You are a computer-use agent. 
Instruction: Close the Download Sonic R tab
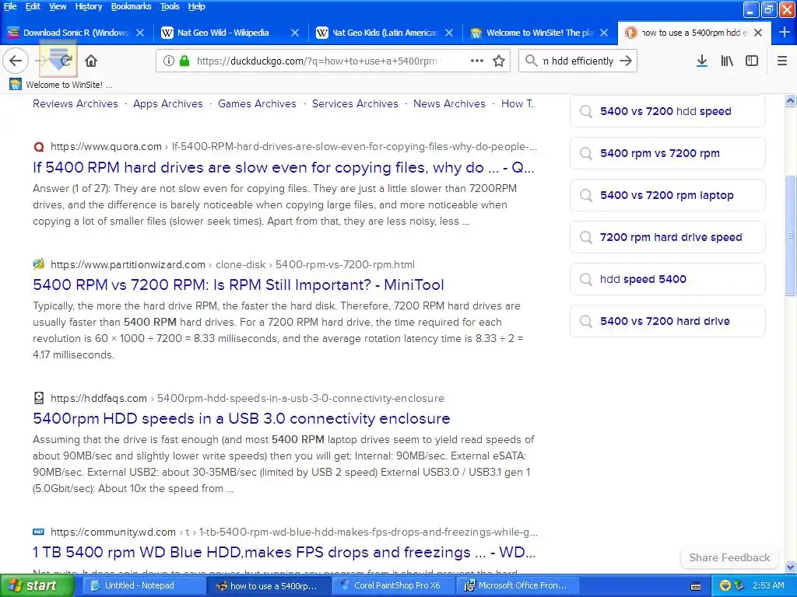coord(140,33)
